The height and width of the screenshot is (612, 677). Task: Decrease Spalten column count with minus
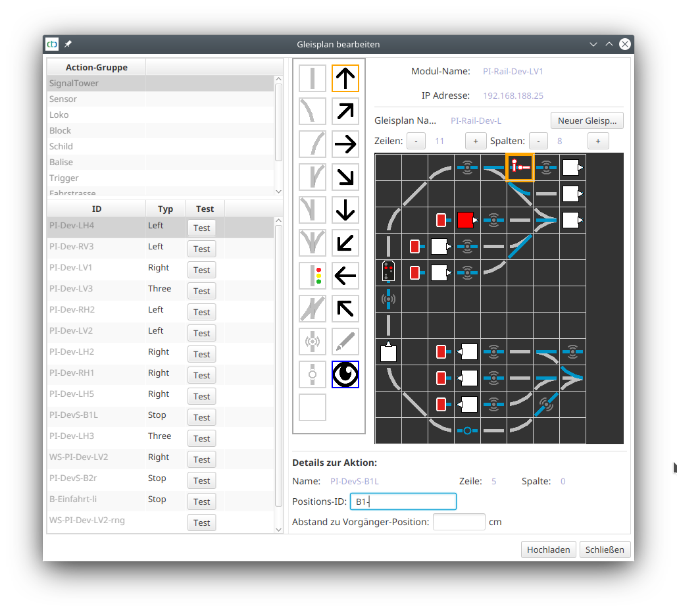[x=538, y=141]
